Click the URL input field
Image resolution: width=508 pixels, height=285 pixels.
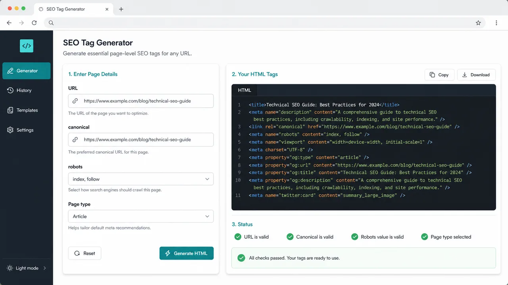pyautogui.click(x=141, y=101)
